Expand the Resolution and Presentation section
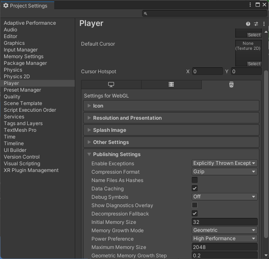This screenshot has width=269, height=259. (127, 118)
